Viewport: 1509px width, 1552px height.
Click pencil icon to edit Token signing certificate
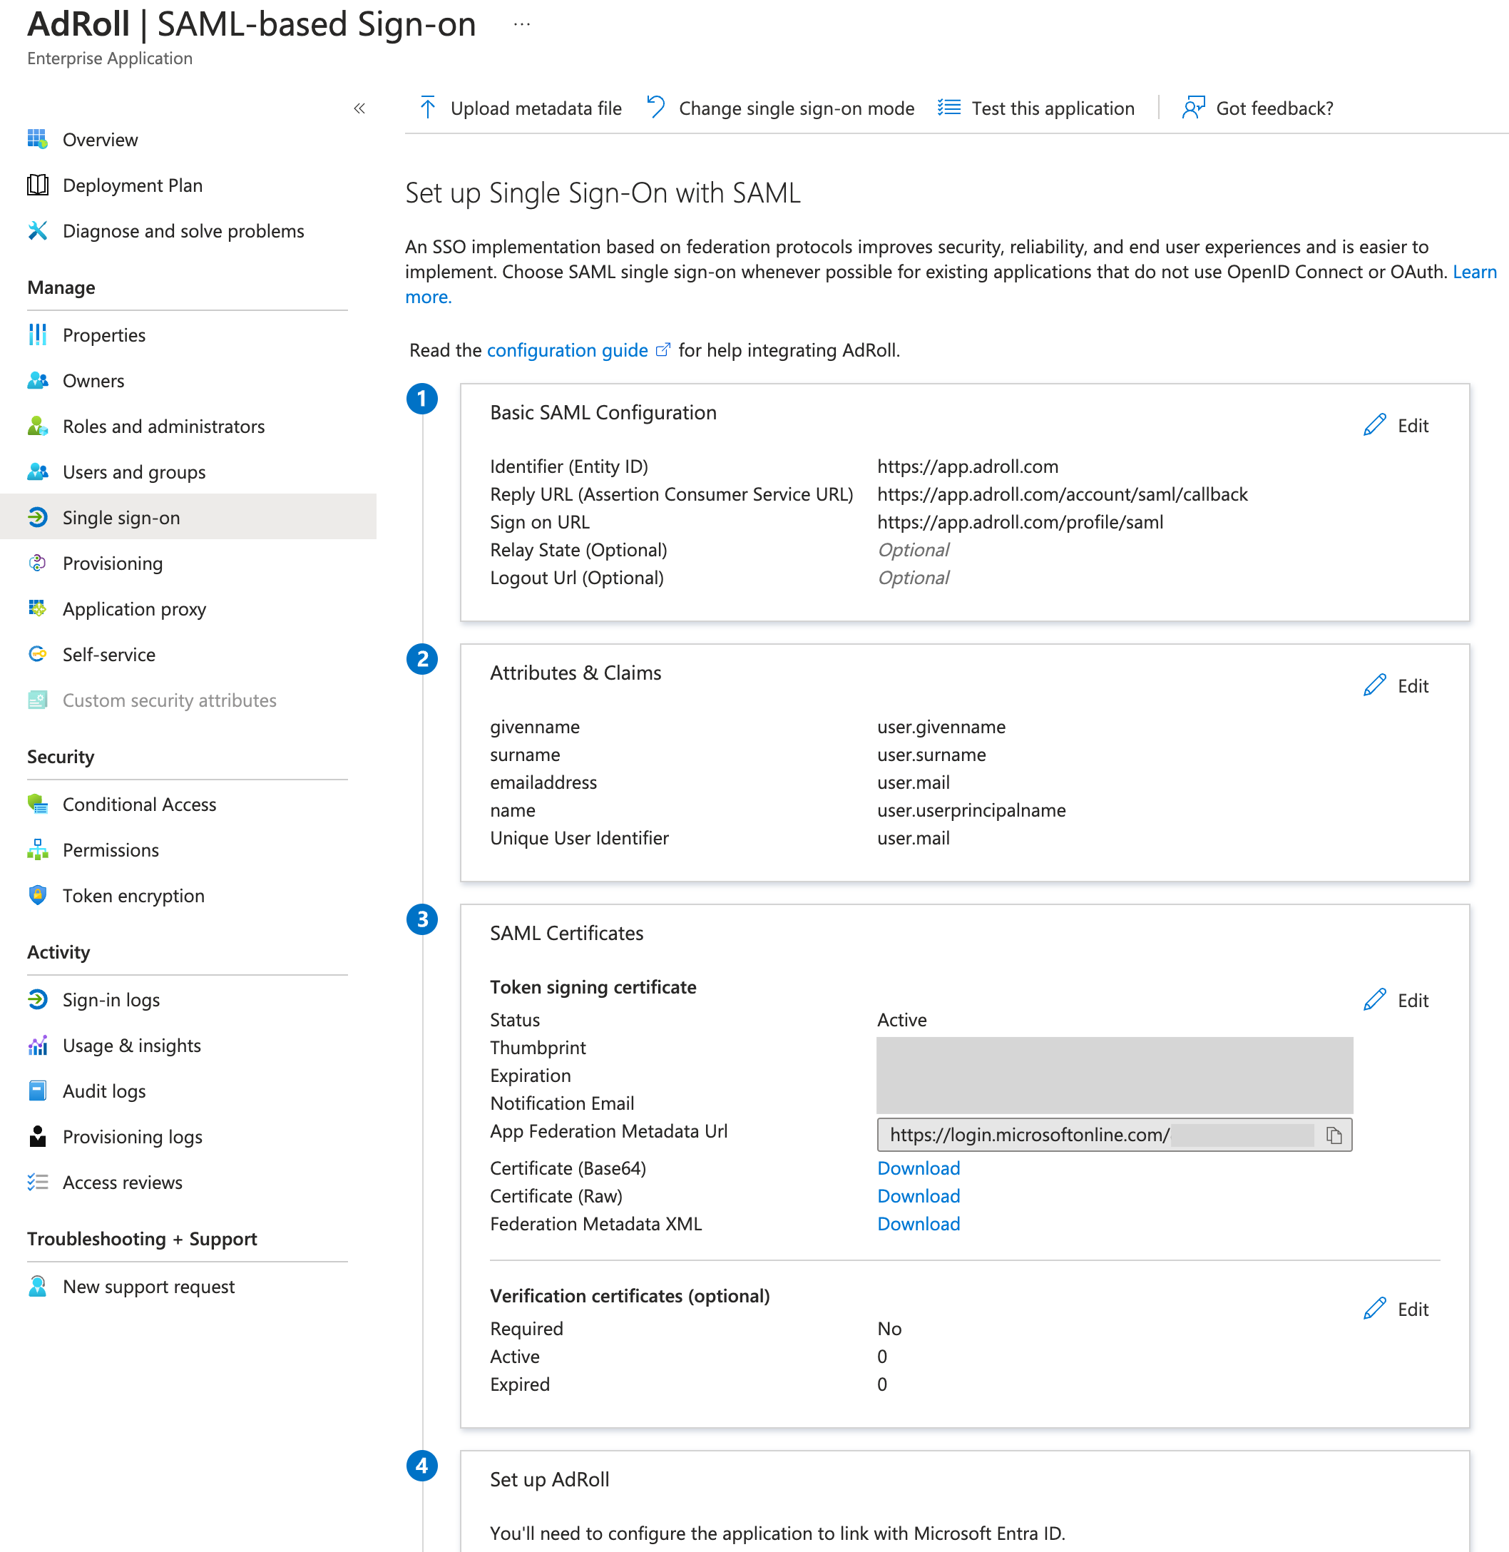(x=1374, y=1001)
